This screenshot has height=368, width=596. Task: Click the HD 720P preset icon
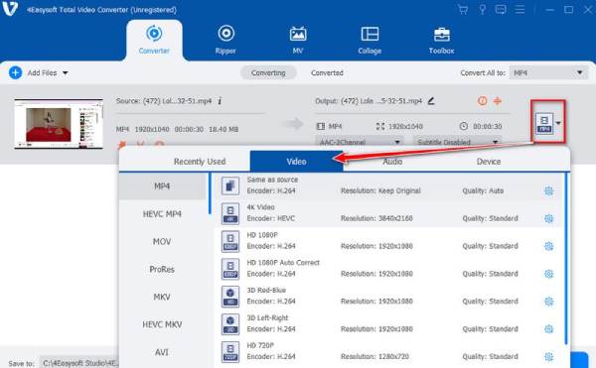(x=230, y=352)
